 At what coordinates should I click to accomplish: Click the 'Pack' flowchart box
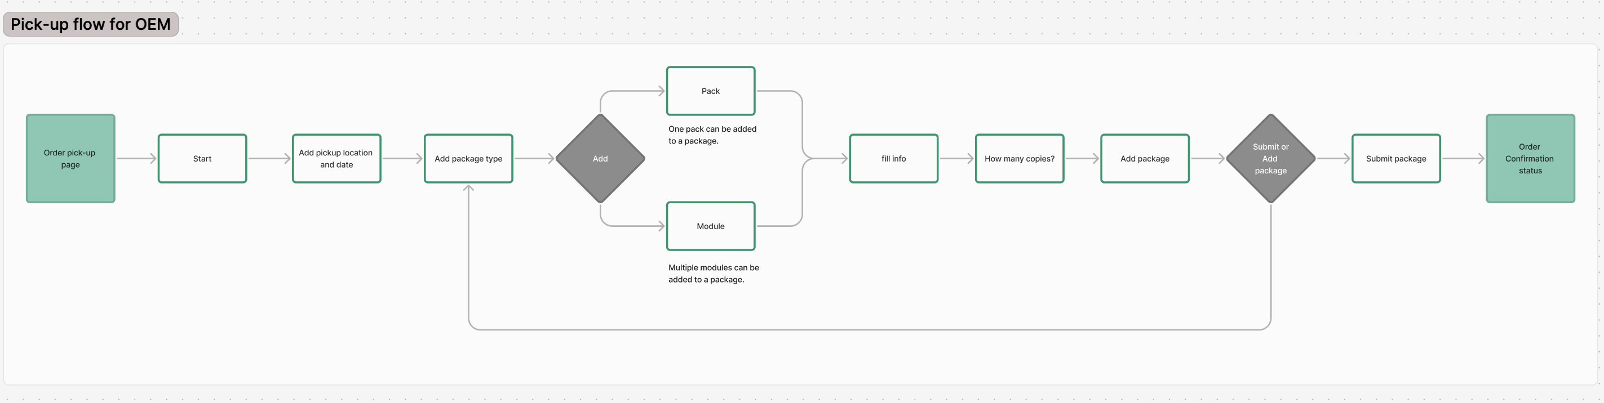tap(711, 91)
